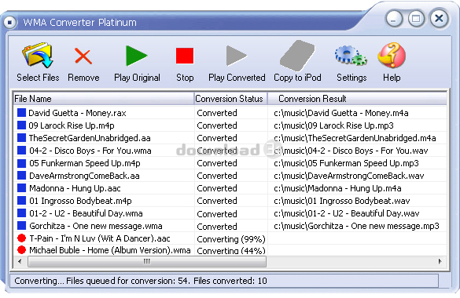Click blue icon beside TheSecretGardenUnabridged.aa
The image size is (460, 298).
pyautogui.click(x=21, y=138)
